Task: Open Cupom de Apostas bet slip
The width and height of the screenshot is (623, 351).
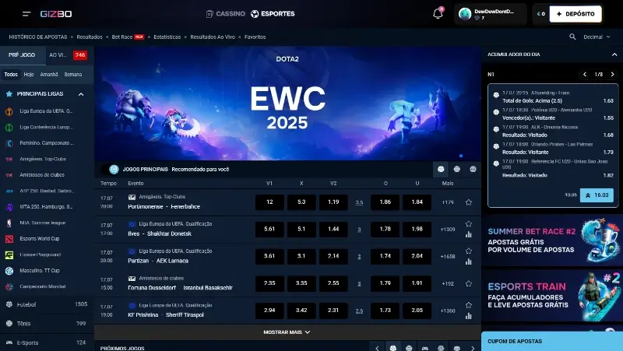Action: (552, 341)
